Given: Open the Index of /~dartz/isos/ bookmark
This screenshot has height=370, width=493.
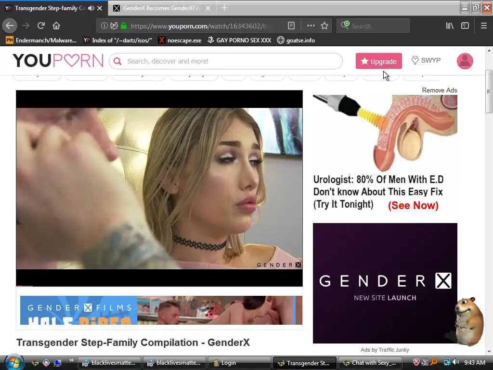Looking at the screenshot, I should pos(117,40).
